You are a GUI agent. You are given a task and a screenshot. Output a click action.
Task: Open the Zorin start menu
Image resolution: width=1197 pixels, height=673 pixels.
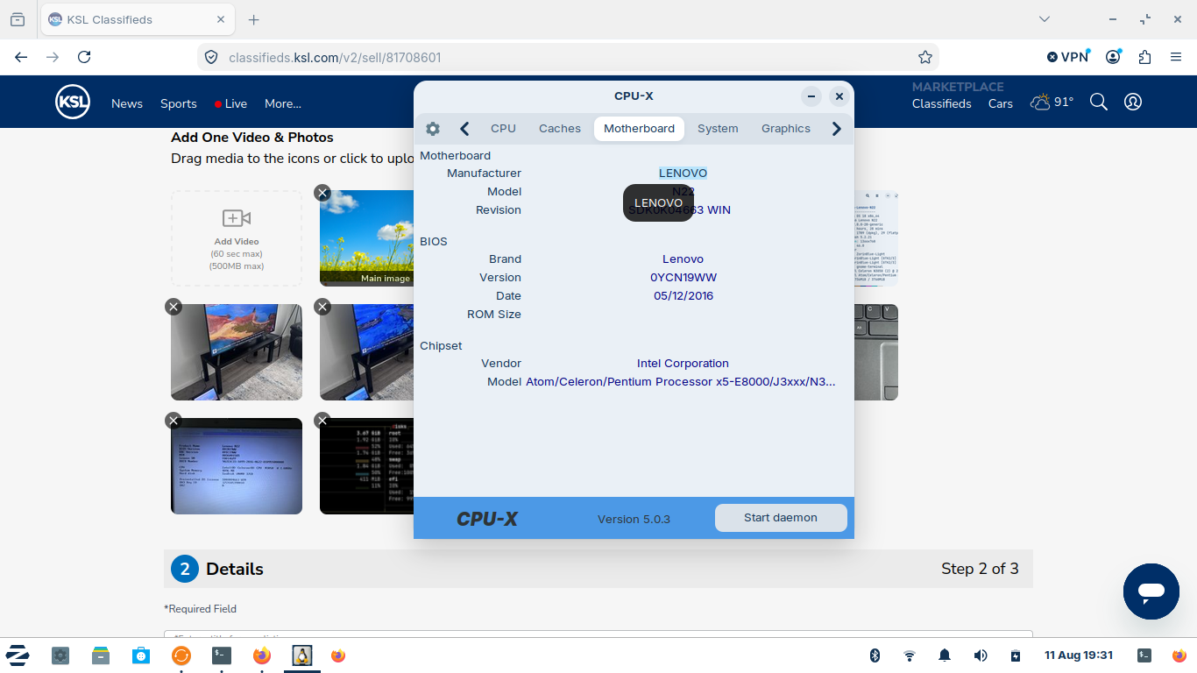pyautogui.click(x=18, y=655)
